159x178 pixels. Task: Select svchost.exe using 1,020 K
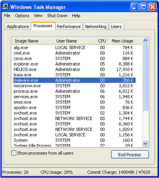pos(74,129)
